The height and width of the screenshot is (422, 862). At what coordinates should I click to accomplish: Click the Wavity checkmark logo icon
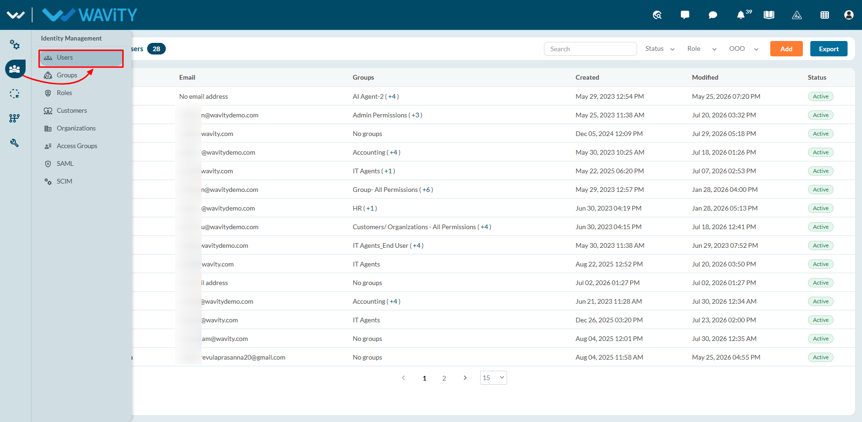click(x=15, y=15)
